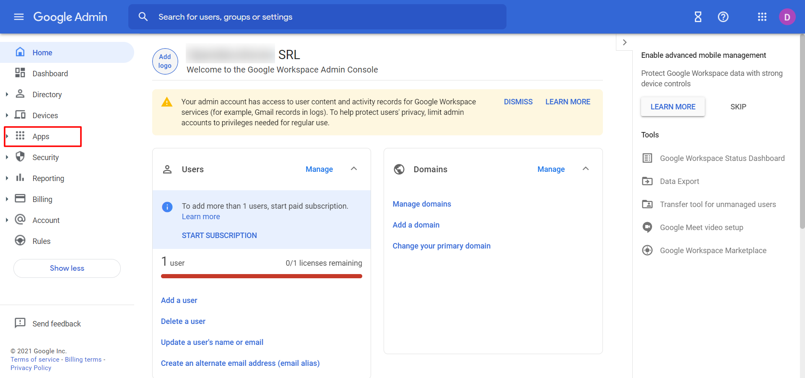Click the START SUBSCRIPTION link
805x378 pixels.
pos(219,236)
